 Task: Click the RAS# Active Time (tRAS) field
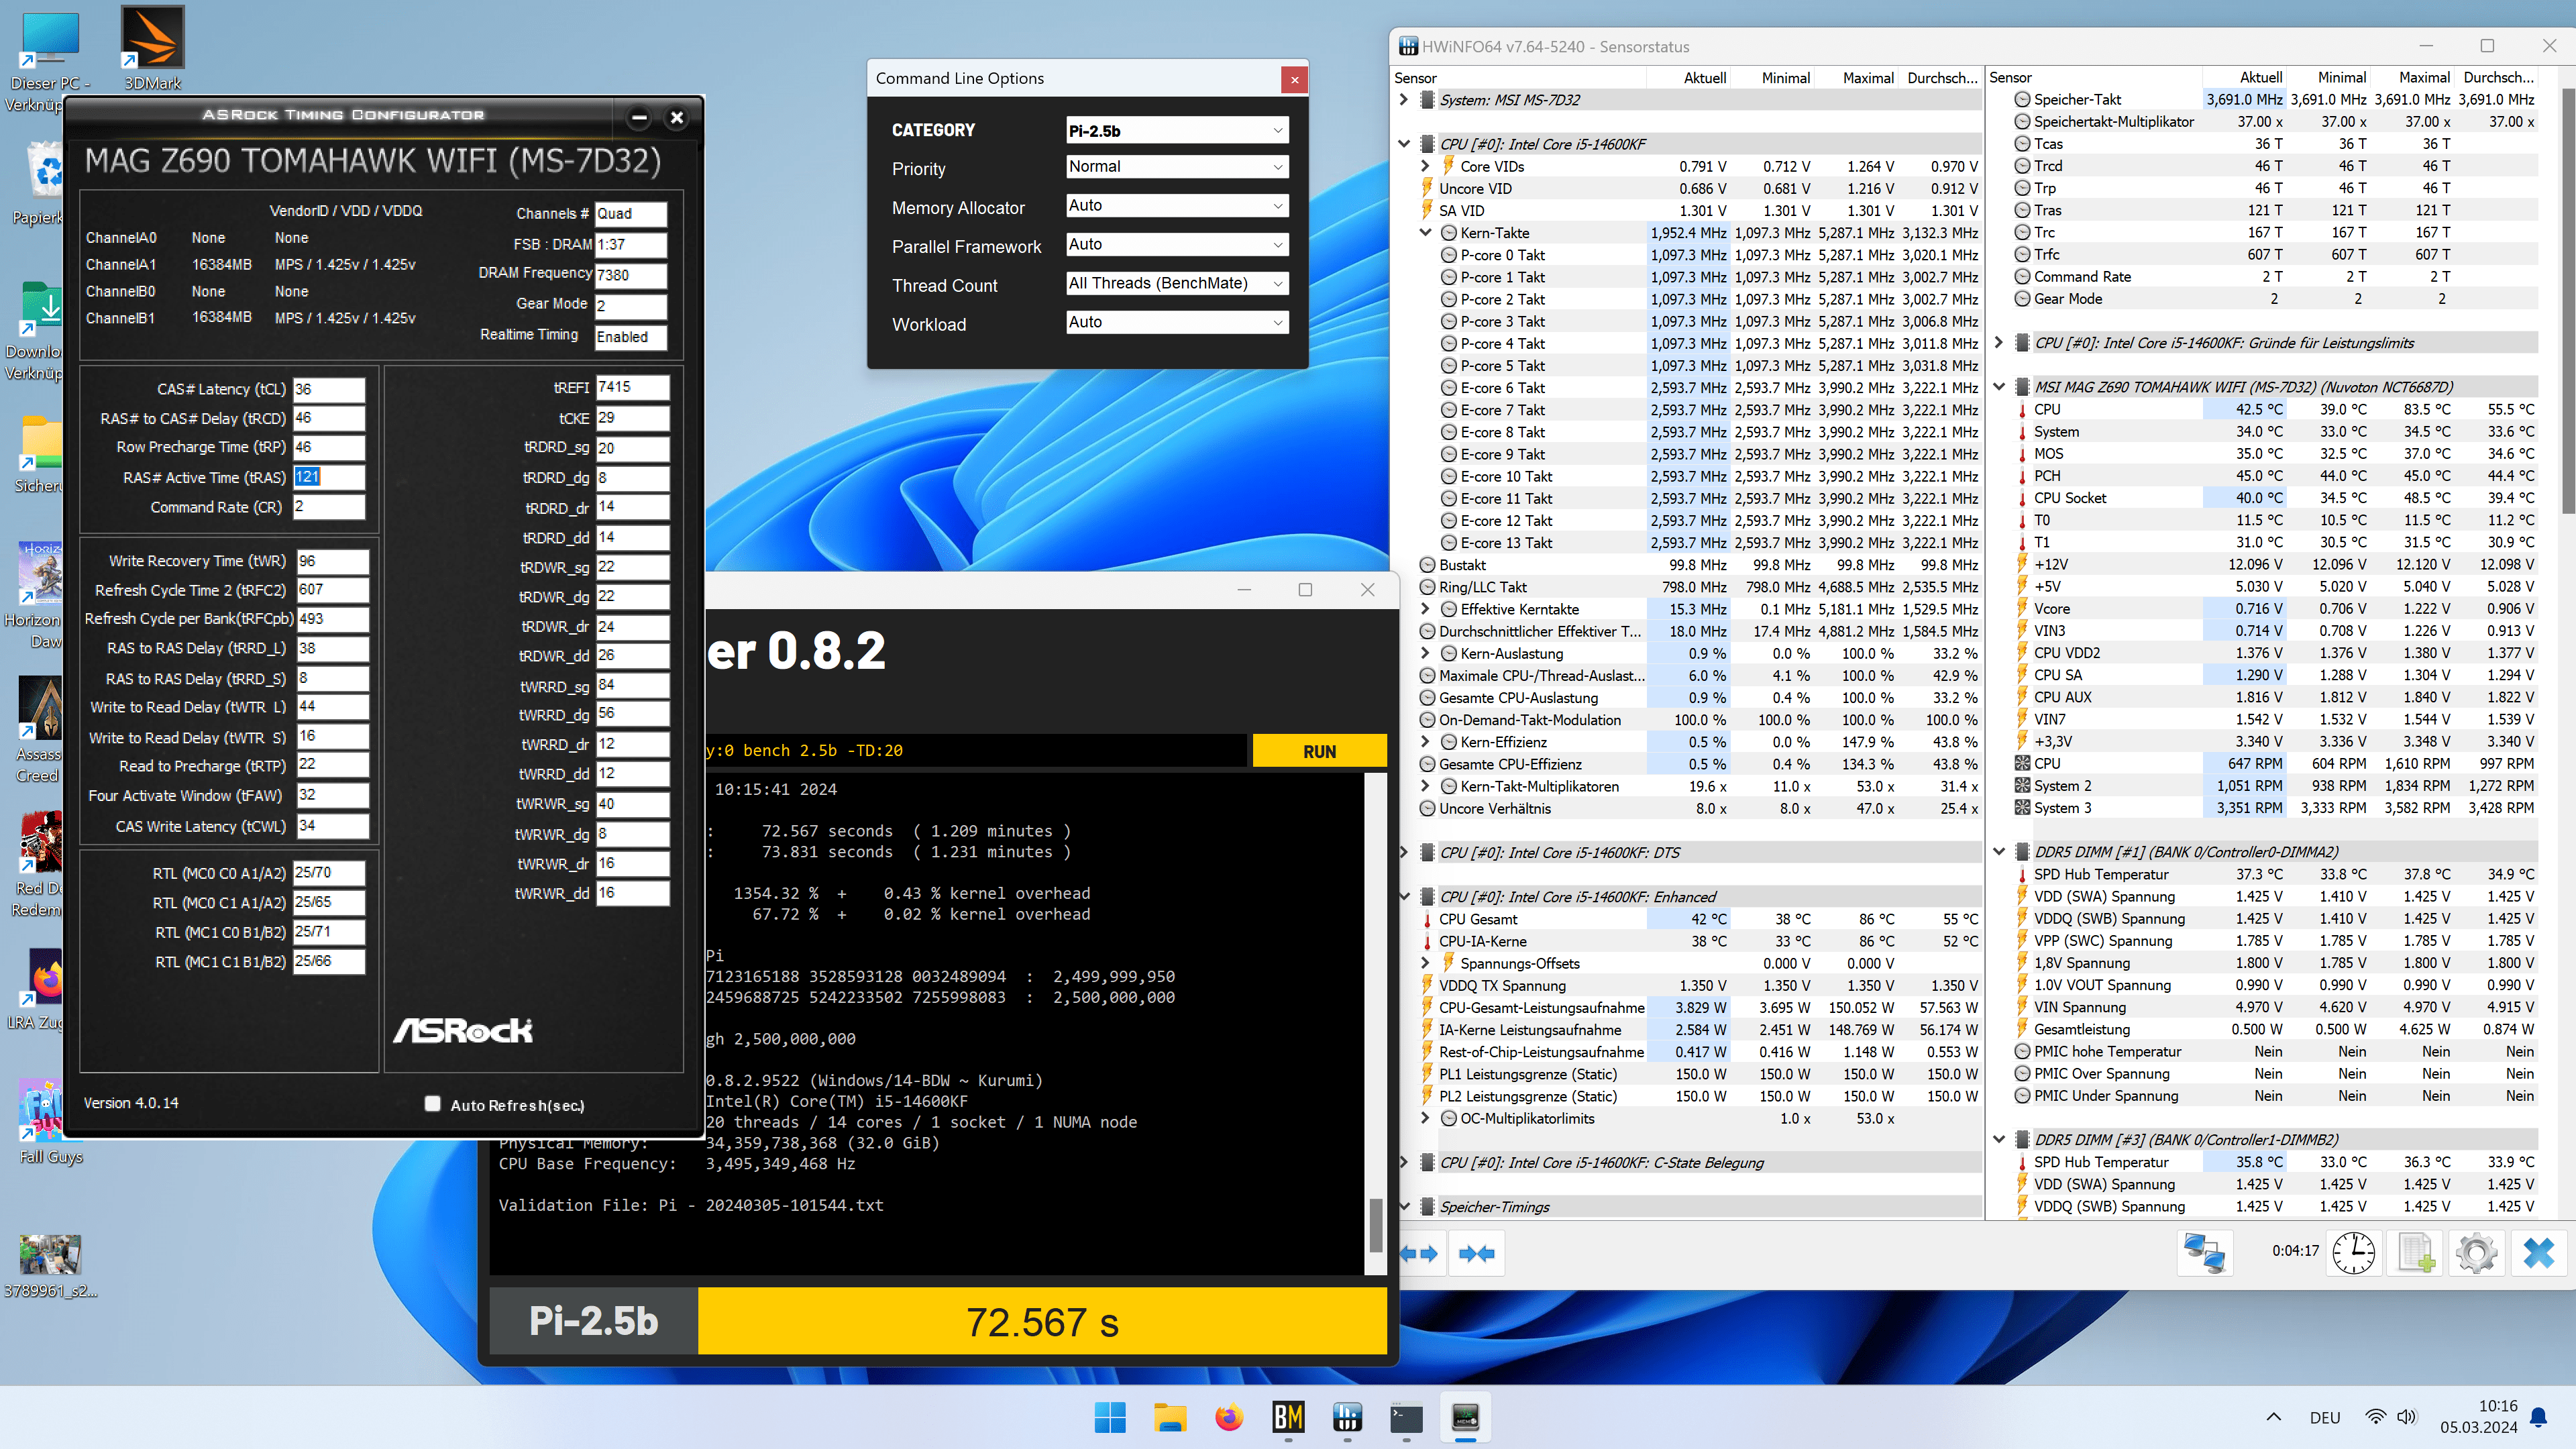(x=329, y=477)
